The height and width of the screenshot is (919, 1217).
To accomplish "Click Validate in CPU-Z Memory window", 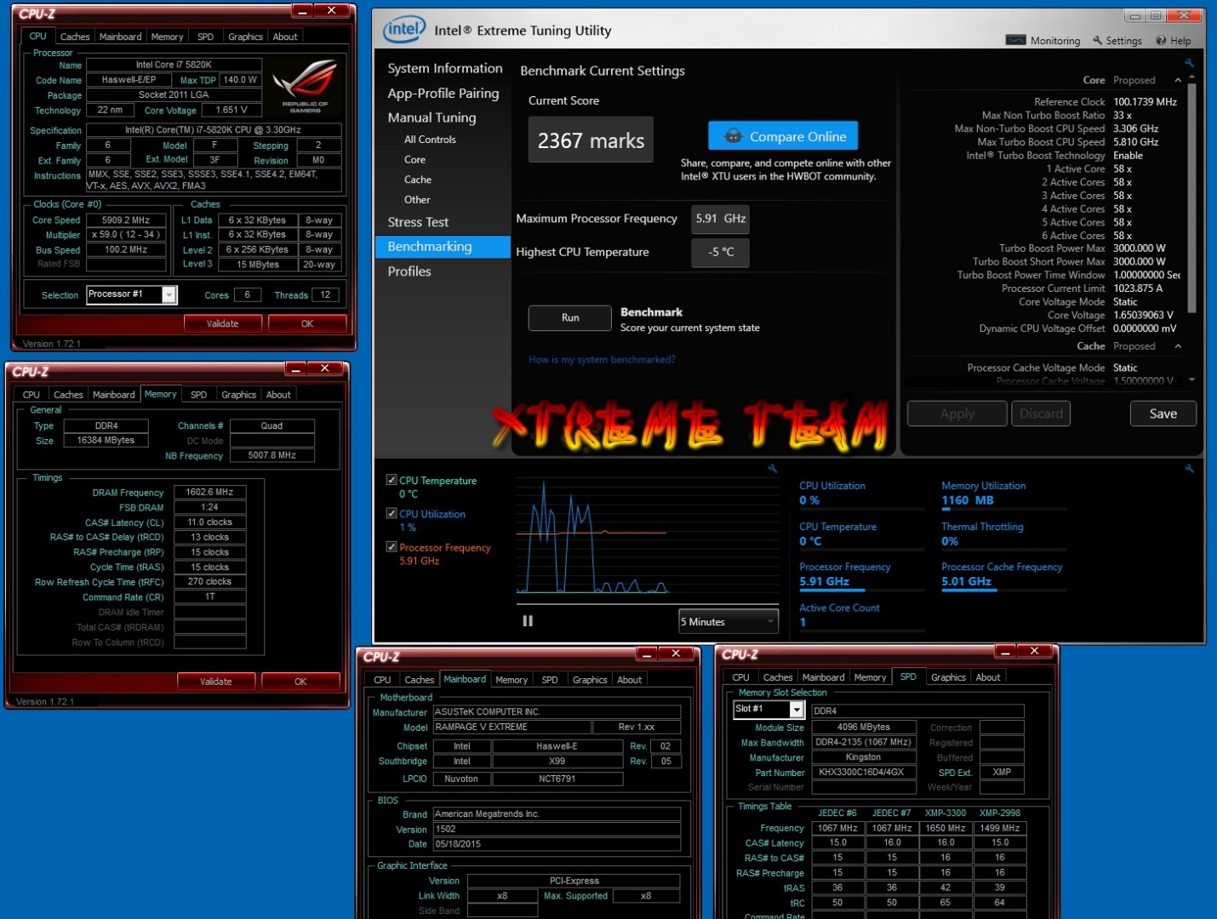I will [215, 682].
